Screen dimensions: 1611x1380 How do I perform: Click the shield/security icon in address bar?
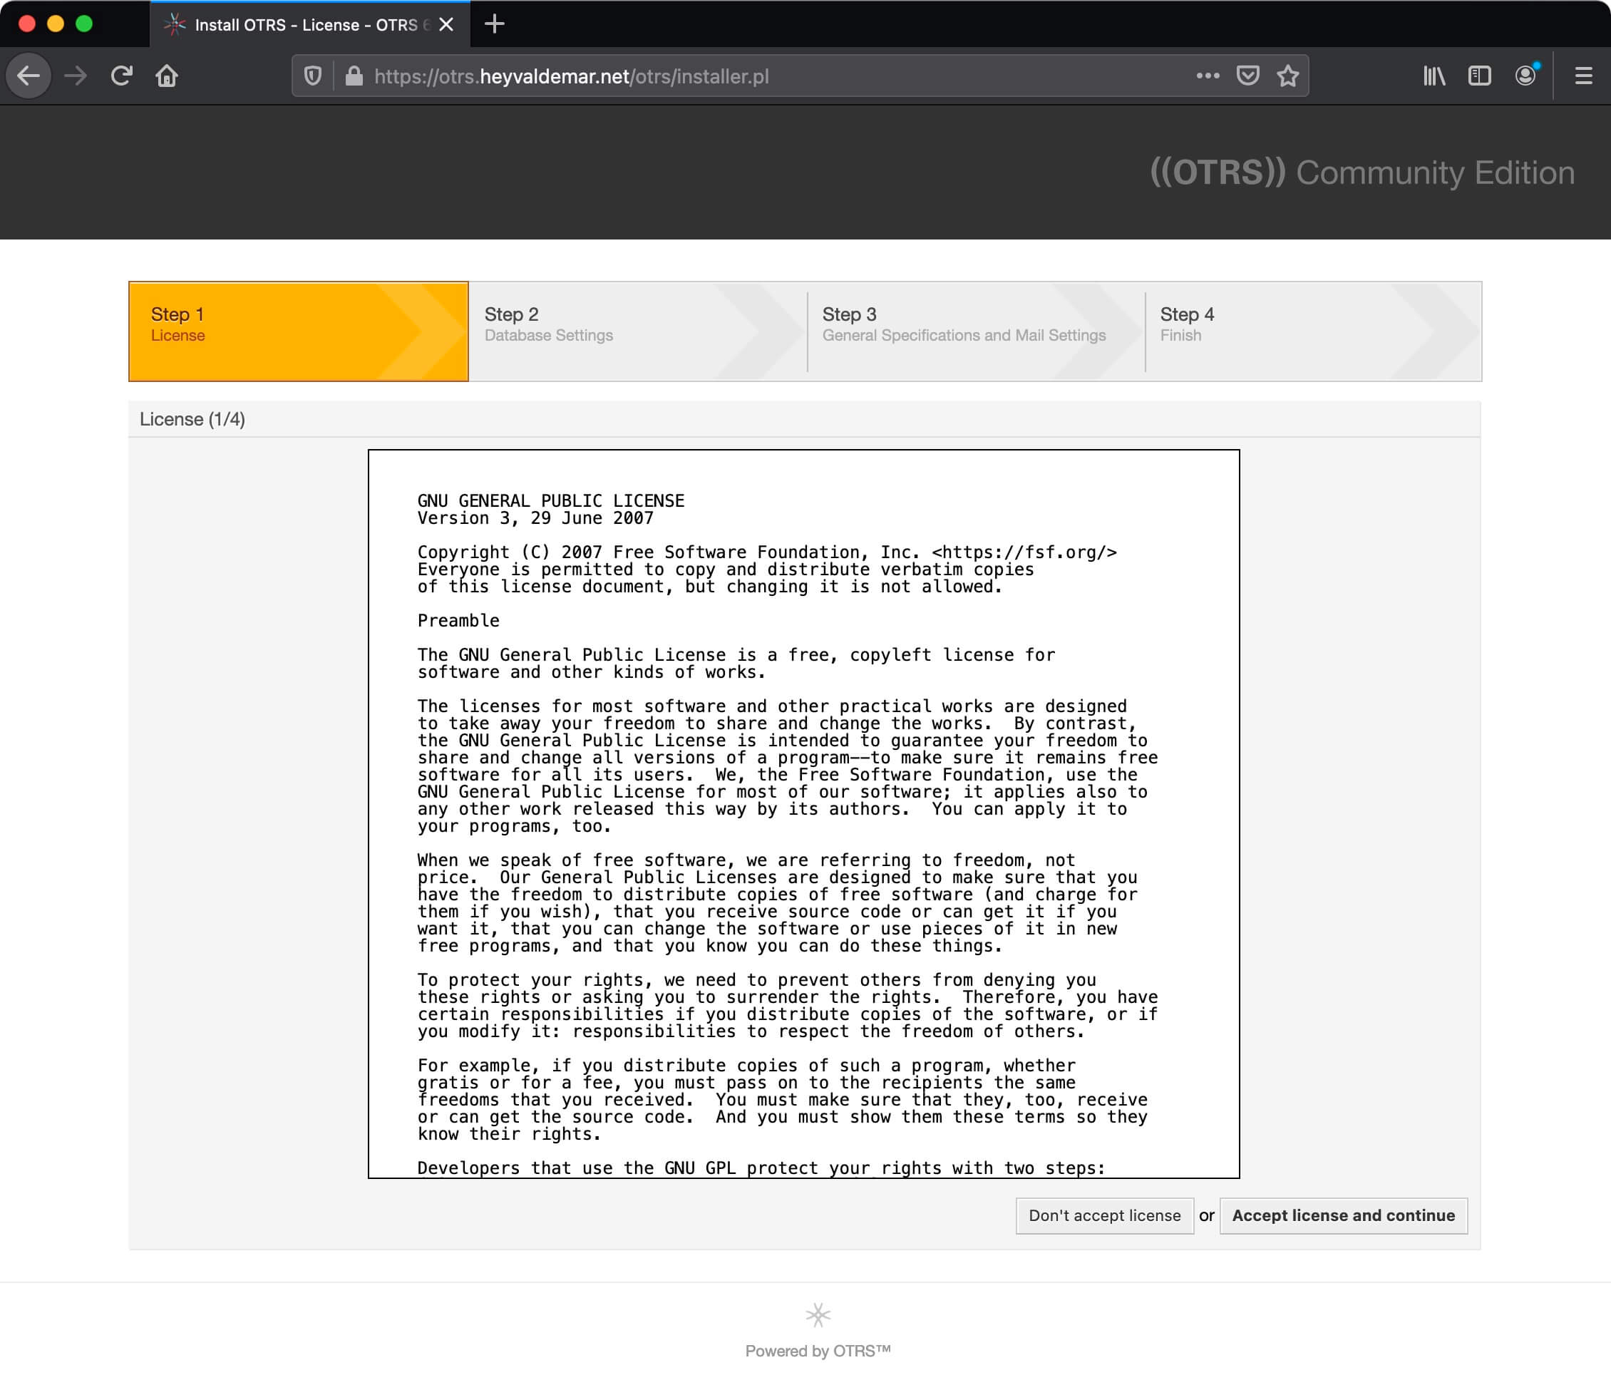pyautogui.click(x=317, y=76)
